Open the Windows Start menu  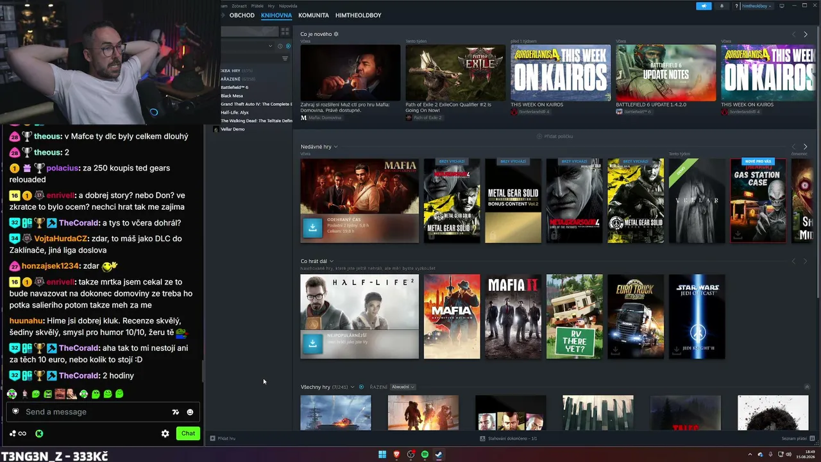382,454
